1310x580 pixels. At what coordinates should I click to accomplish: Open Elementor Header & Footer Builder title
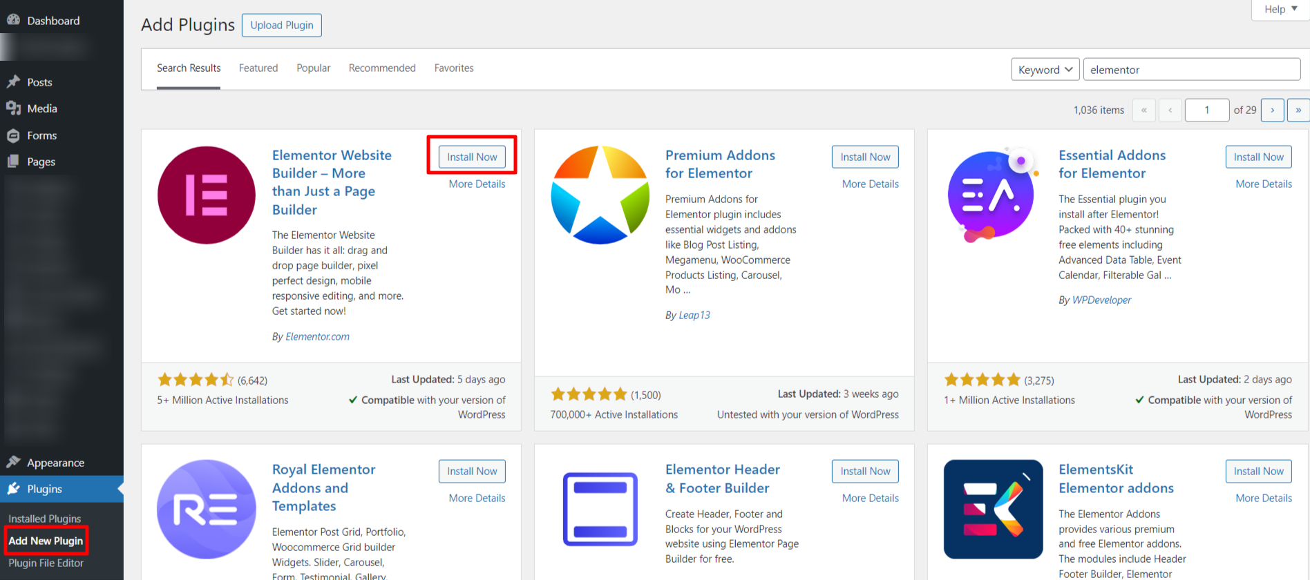point(722,478)
